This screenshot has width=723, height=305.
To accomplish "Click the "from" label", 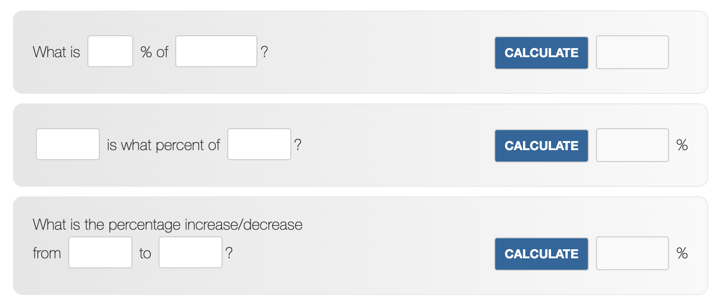I will 47,253.
